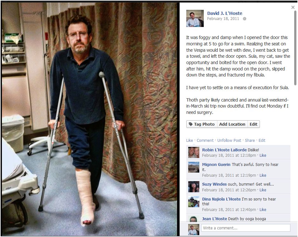The width and height of the screenshot is (298, 237).
Task: Open Robin L'Hoste LaBorde's profile link
Action: click(224, 150)
